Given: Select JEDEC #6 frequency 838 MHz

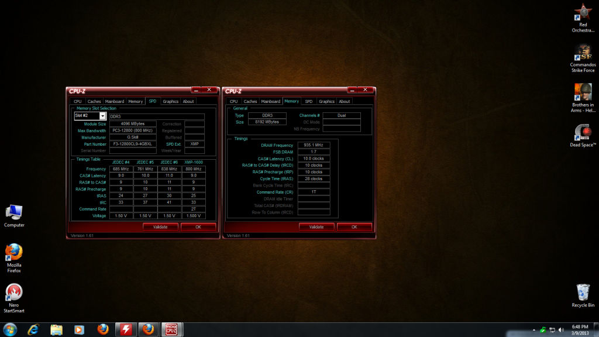Looking at the screenshot, I should (x=169, y=169).
